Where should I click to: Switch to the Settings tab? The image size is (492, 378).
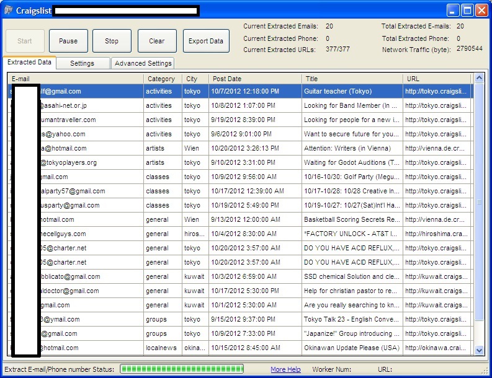(x=83, y=63)
